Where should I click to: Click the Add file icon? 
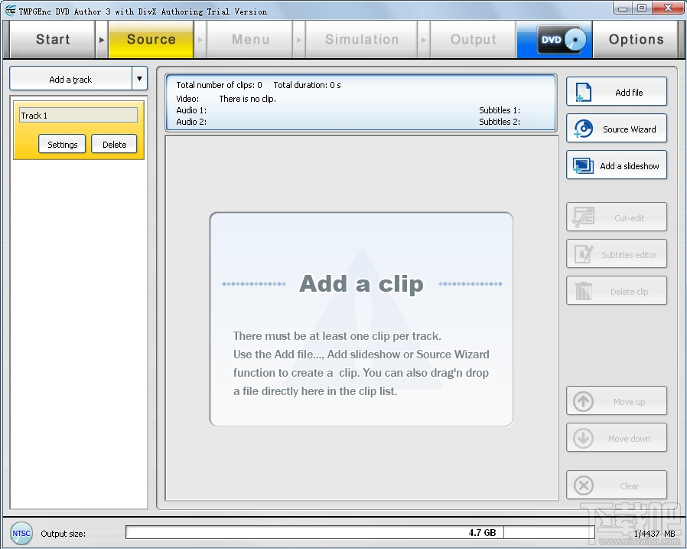click(583, 91)
